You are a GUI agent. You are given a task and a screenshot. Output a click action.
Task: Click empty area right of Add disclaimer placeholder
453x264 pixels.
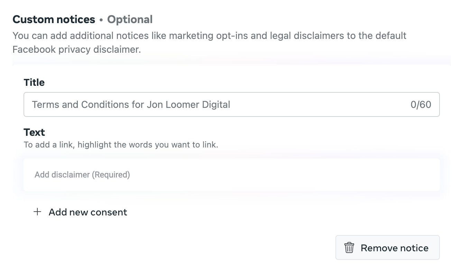pos(284,175)
